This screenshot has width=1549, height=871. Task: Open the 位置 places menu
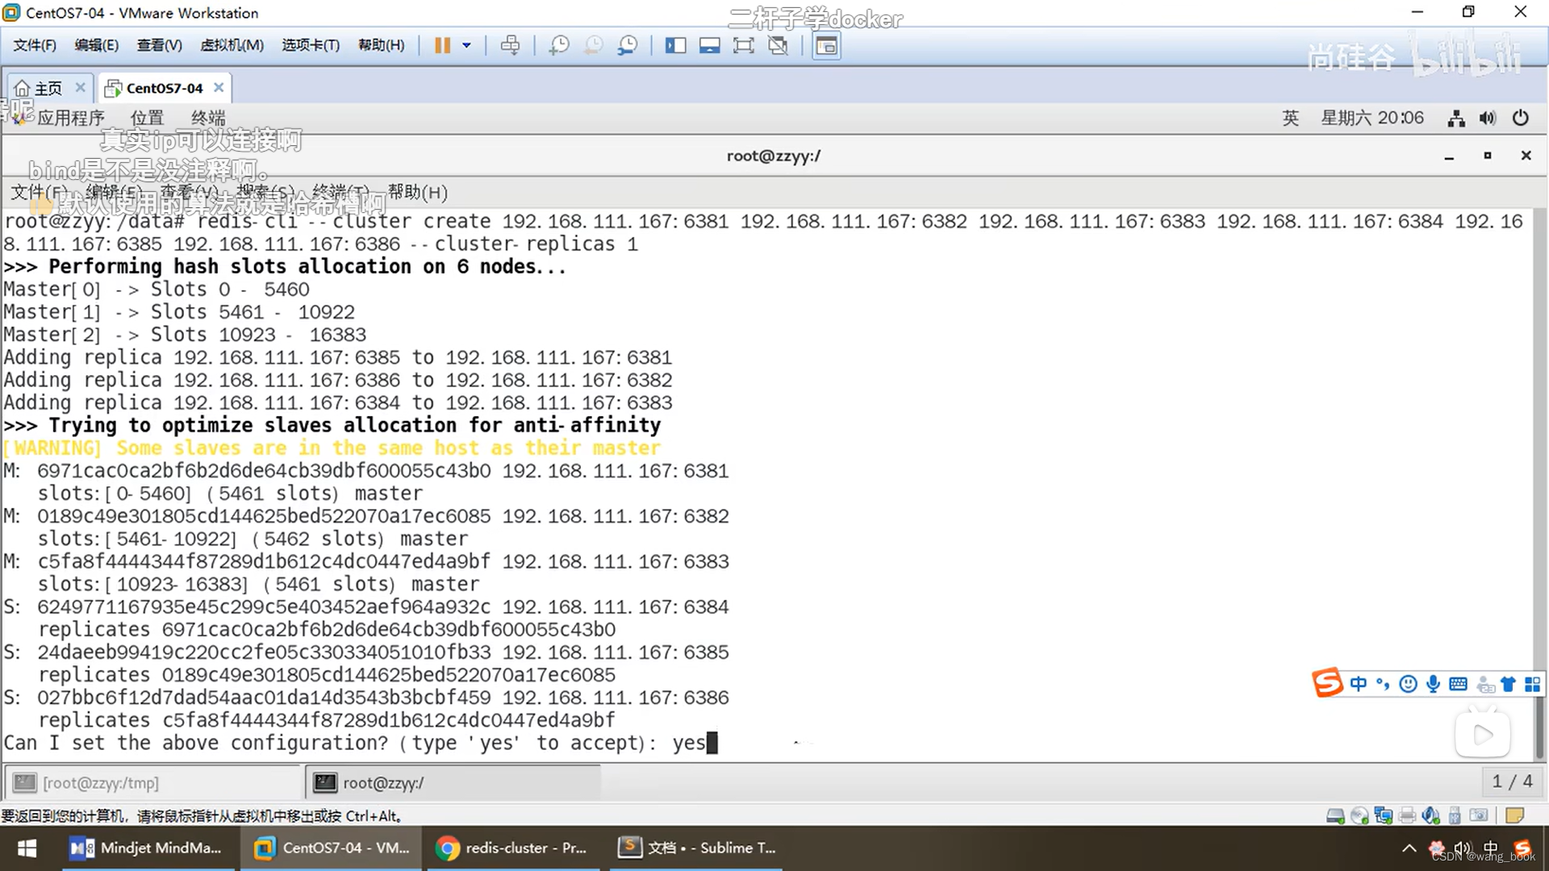147,118
